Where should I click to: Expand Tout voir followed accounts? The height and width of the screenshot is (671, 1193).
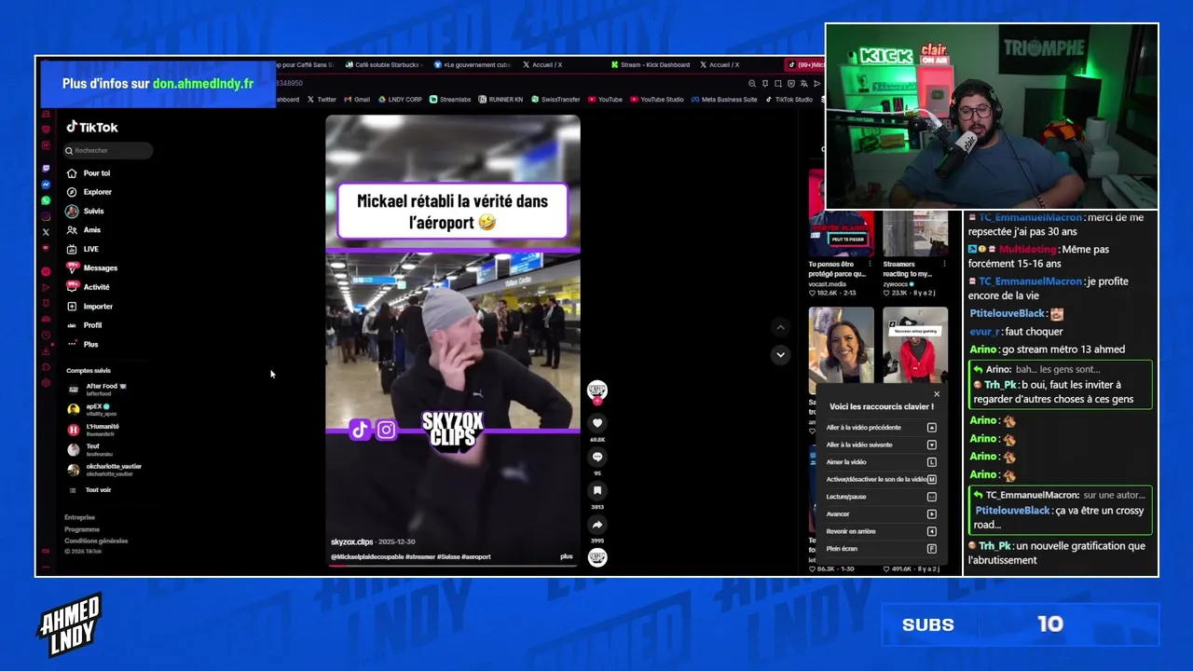(x=90, y=489)
